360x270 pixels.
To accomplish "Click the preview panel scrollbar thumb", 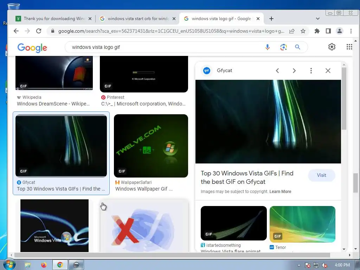I will point(344,99).
